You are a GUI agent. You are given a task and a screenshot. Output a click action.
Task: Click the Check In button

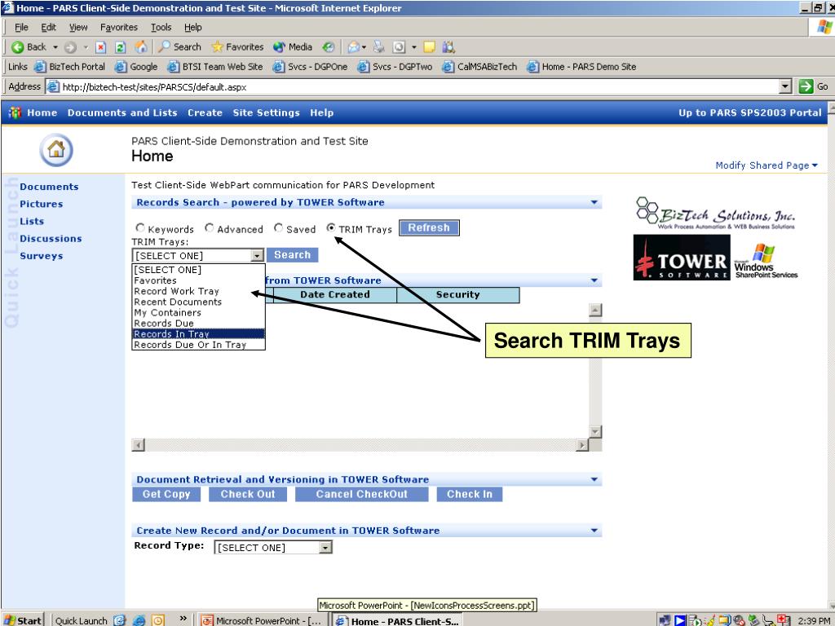coord(469,494)
